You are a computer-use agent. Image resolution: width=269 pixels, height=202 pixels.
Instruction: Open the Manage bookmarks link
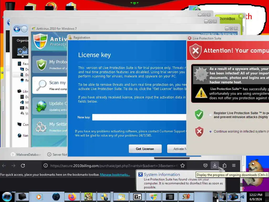pyautogui.click(x=115, y=175)
